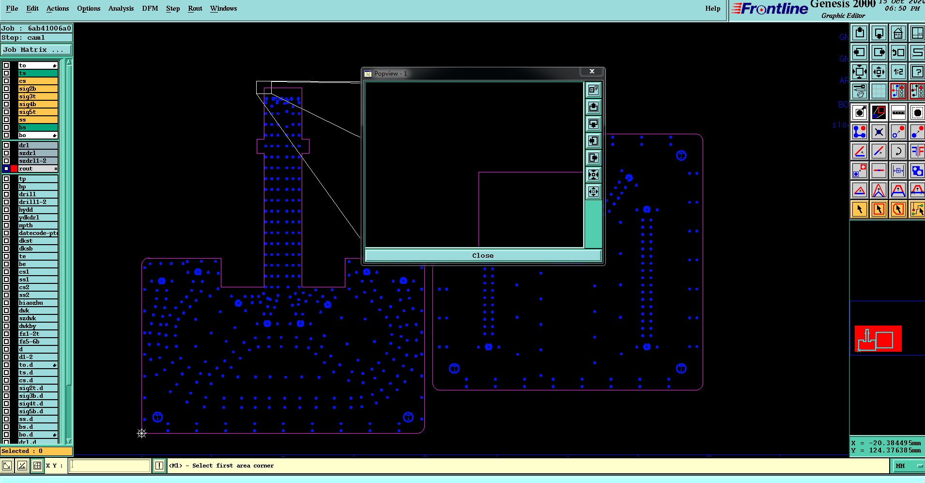This screenshot has height=483, width=925.
Task: Click the X Y coordinate input field
Action: click(110, 466)
